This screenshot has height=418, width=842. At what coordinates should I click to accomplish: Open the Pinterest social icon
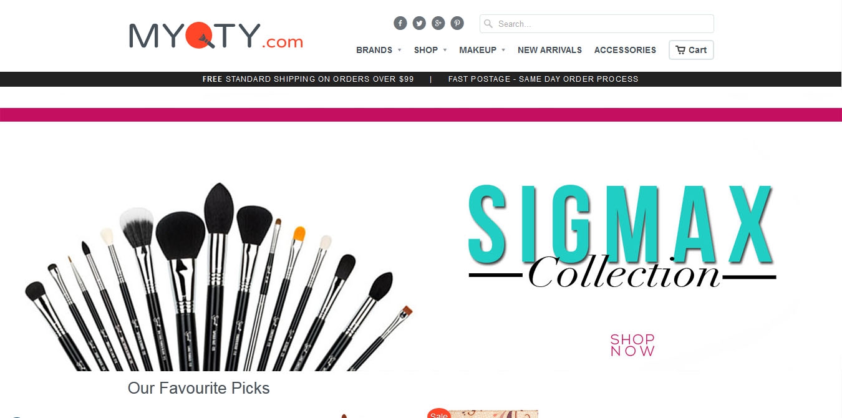tap(457, 23)
